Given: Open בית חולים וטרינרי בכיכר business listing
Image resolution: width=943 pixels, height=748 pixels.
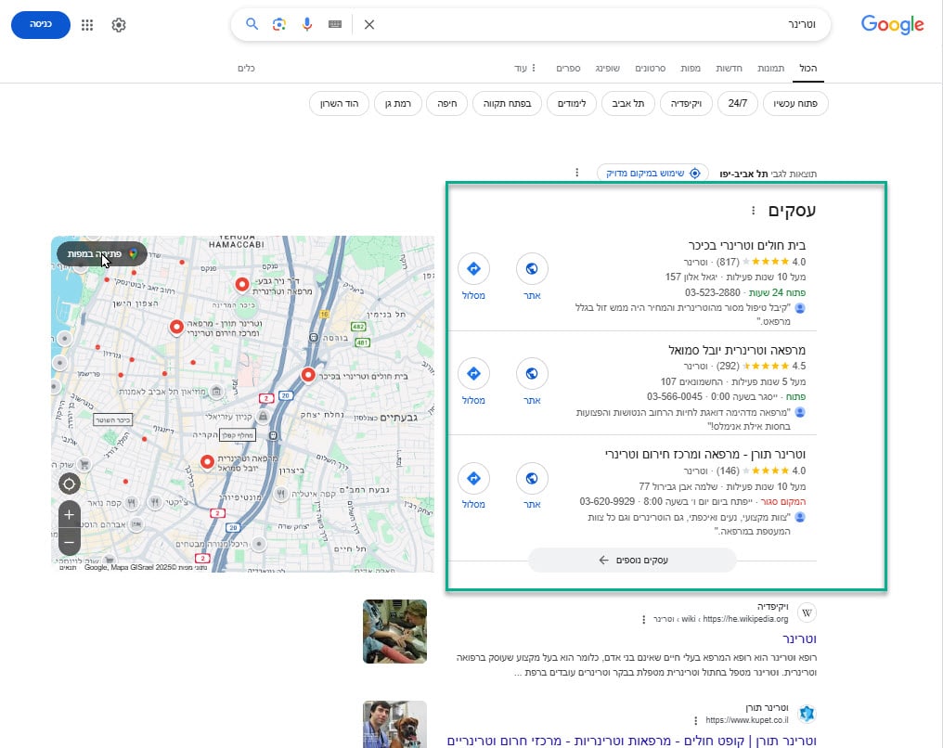Looking at the screenshot, I should point(747,245).
